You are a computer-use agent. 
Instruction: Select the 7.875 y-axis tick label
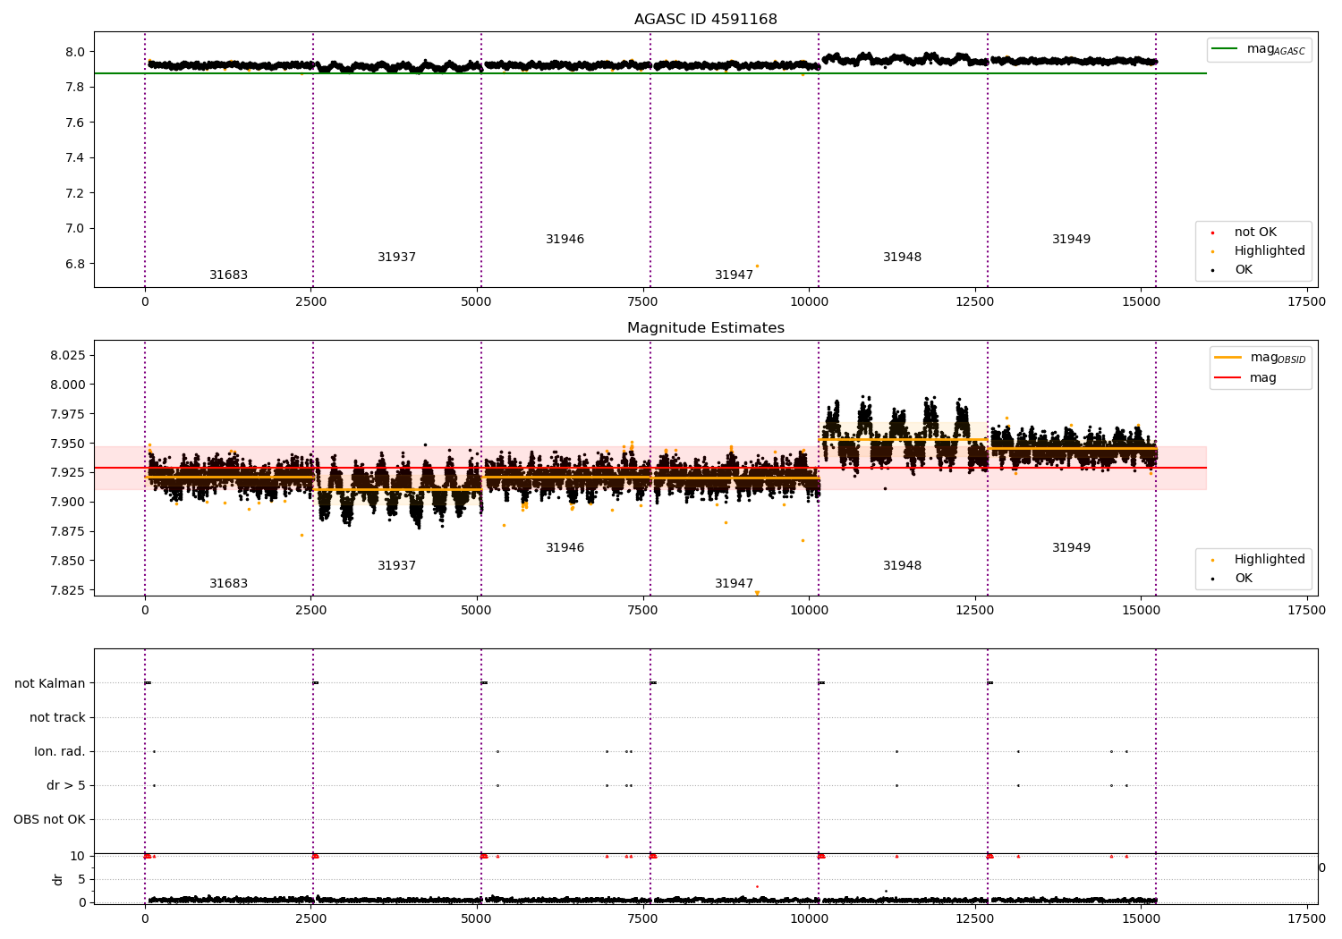[x=68, y=532]
